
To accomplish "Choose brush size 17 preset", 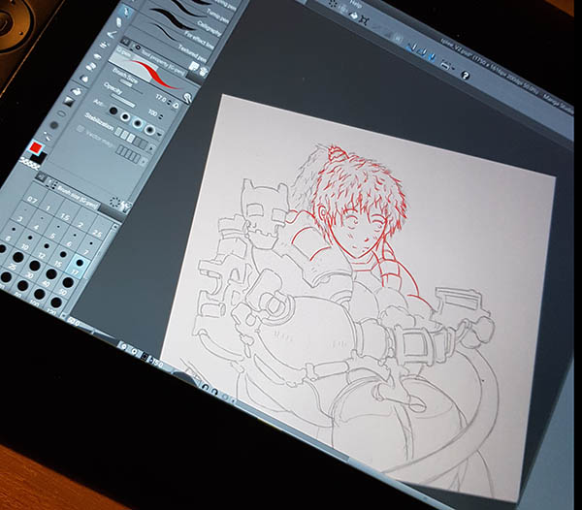I will point(79,266).
